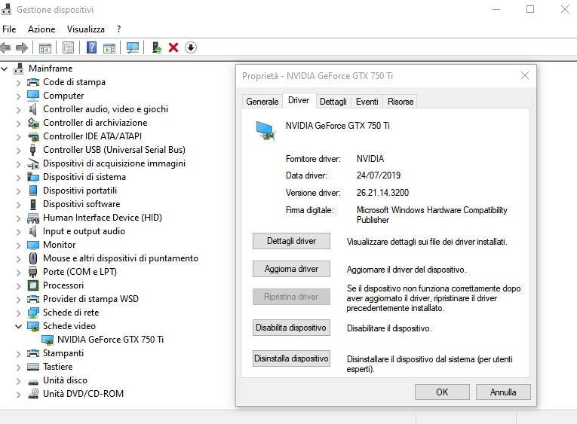Click the Gestione dispositivi title bar icon
577x424 pixels.
pyautogui.click(x=6, y=10)
